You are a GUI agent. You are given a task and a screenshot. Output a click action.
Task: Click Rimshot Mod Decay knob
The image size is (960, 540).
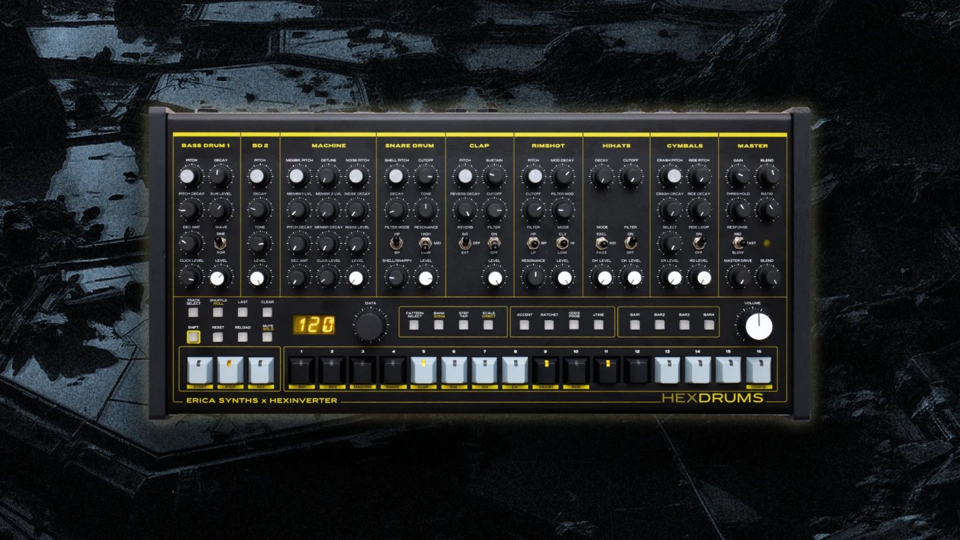[x=563, y=177]
